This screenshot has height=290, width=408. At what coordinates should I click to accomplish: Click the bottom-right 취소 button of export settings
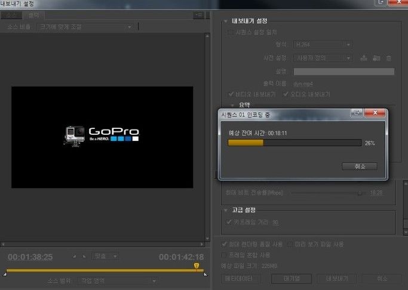(382, 279)
